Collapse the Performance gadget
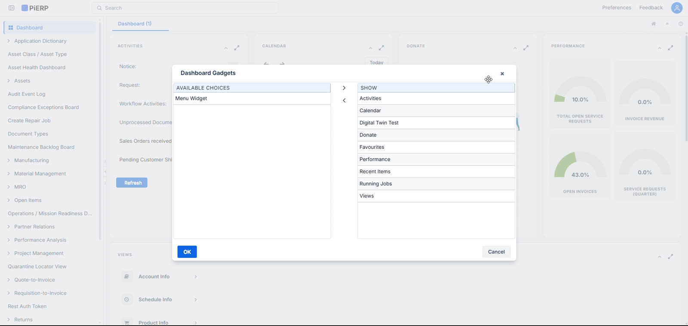This screenshot has width=688, height=326. (x=660, y=48)
